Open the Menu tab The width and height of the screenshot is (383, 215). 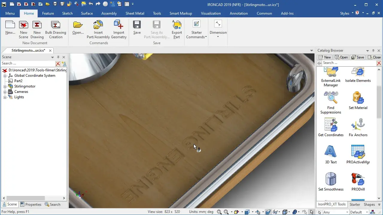pos(10,13)
